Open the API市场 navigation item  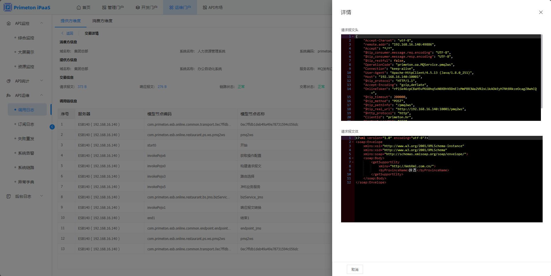click(x=212, y=7)
